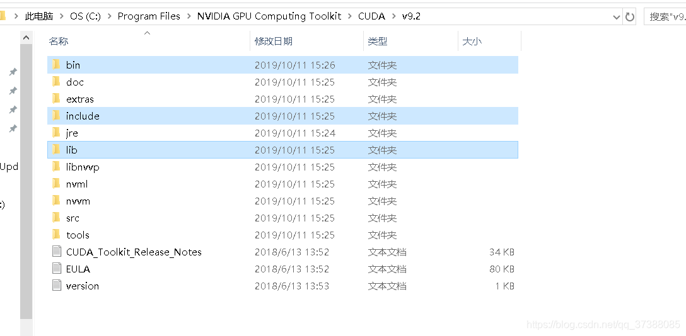Click the 34 KB size value
The width and height of the screenshot is (686, 336).
click(x=502, y=252)
